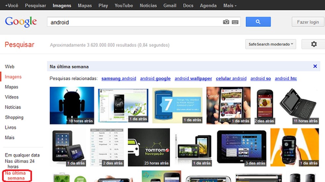Open the black tablet image, 3 dias atrás
Viewport: 325px width, 182px height.
(242, 148)
